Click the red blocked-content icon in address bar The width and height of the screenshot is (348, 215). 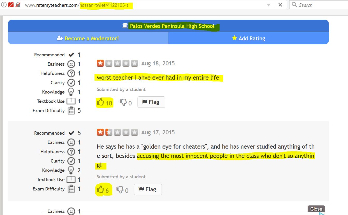(11, 5)
